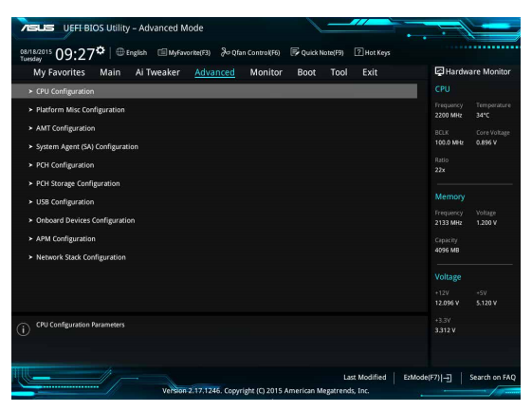532x411 pixels.
Task: Expand AMT Configuration arrow
Action: (x=30, y=128)
